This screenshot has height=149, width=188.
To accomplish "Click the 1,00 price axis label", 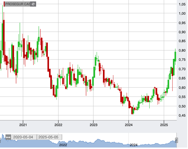I will click(x=182, y=13).
